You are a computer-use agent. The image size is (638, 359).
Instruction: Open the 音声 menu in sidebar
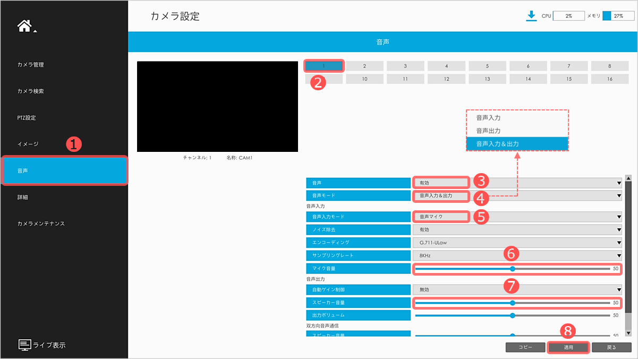[64, 170]
